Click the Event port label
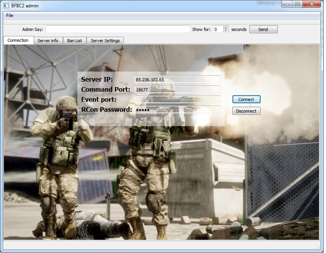The image size is (326, 253). 99,99
